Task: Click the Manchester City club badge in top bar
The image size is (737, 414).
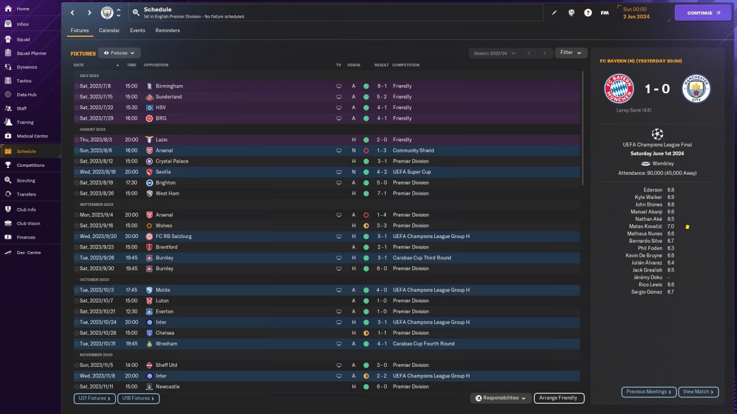Action: tap(107, 13)
